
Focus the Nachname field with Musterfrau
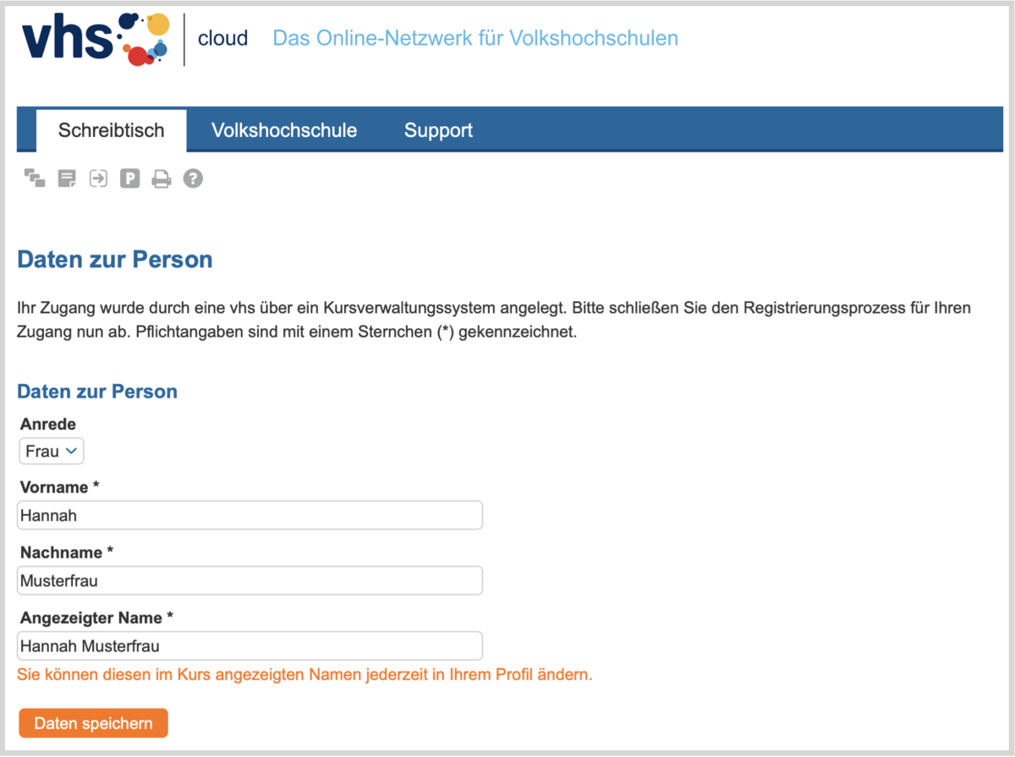click(250, 581)
